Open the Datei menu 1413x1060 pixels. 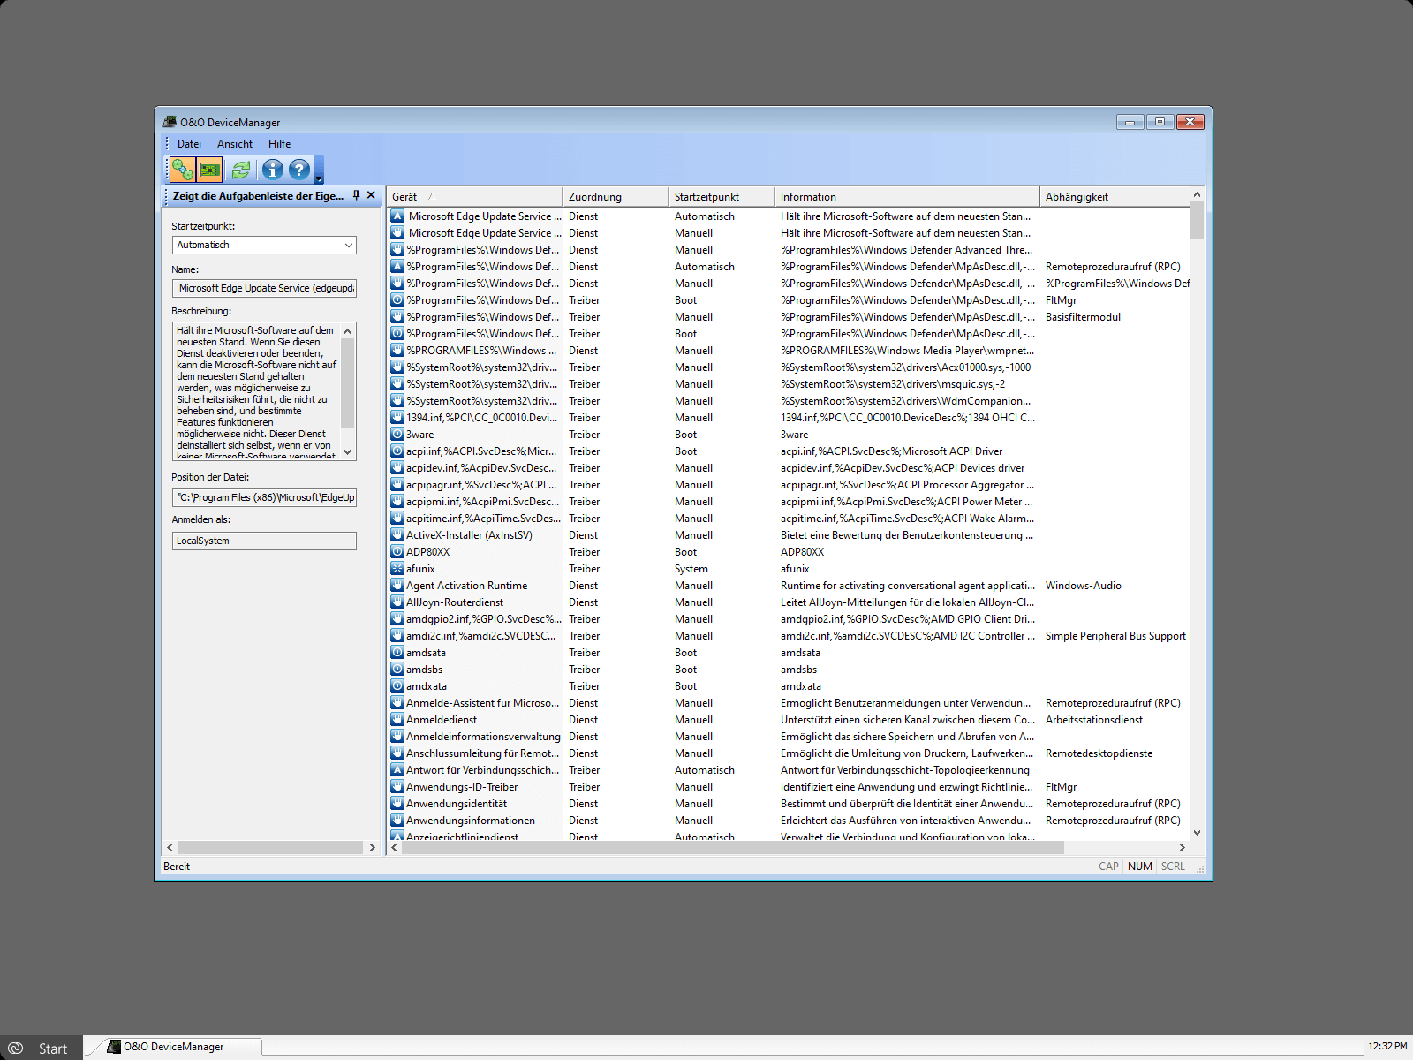click(189, 144)
